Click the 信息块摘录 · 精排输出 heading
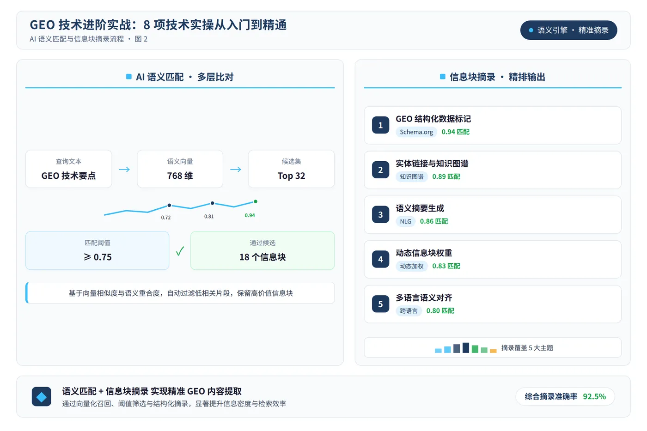 (498, 77)
